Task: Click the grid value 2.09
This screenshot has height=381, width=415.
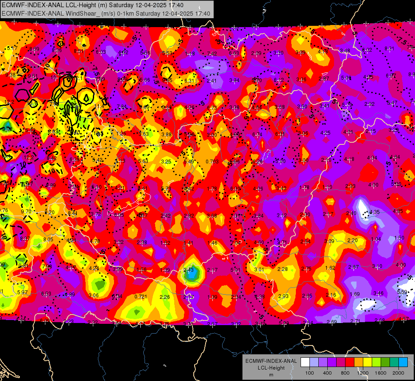Action: pyautogui.click(x=256, y=53)
